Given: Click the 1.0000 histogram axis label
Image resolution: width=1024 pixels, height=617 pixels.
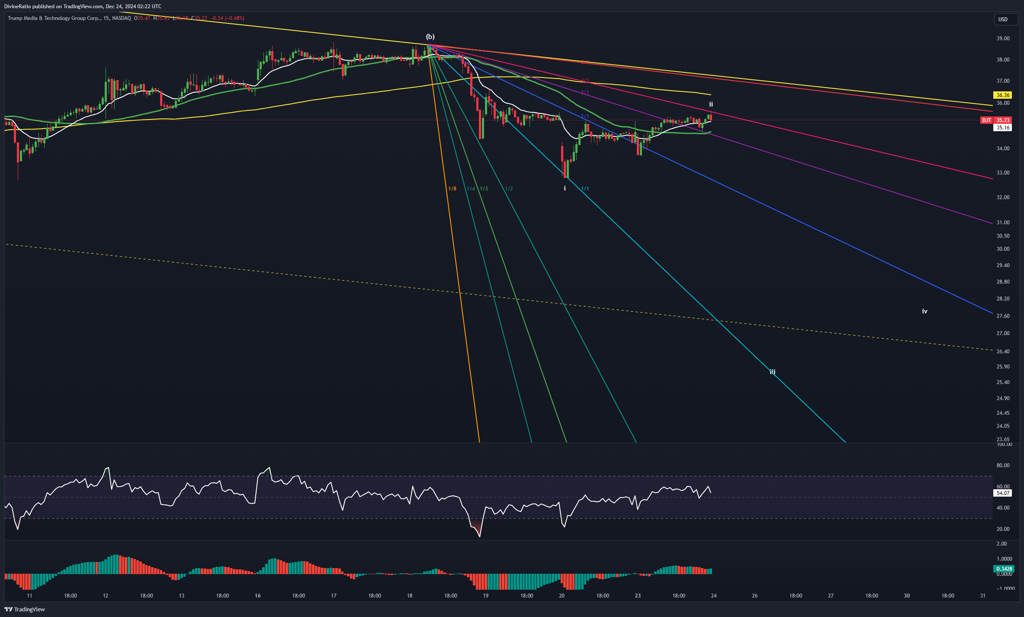Looking at the screenshot, I should tap(1005, 559).
